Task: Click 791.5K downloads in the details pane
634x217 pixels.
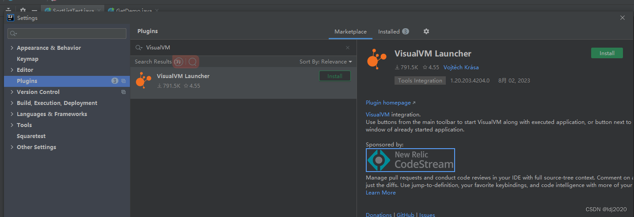Action: point(406,67)
